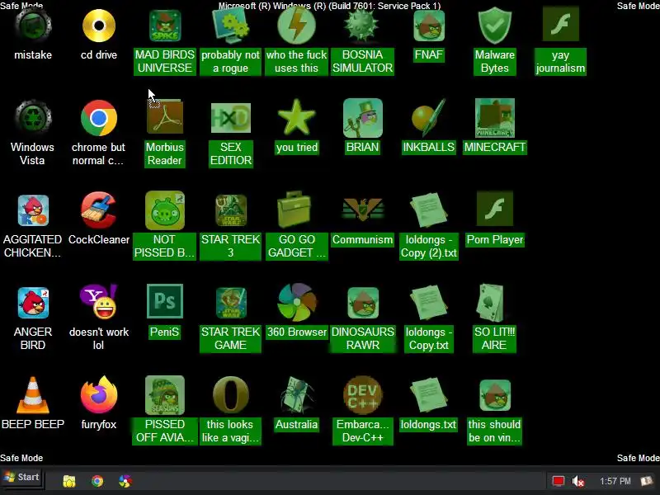Screen dimensions: 660x495
Task: Launch BEEP BEEP VLC cone icon
Action: point(33,395)
